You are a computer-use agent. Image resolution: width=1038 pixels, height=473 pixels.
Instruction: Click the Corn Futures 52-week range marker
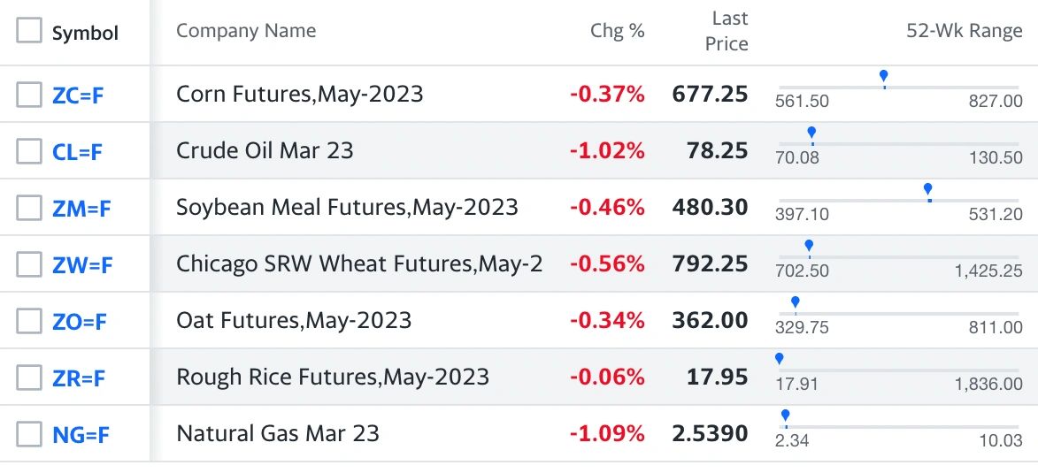[x=883, y=78]
